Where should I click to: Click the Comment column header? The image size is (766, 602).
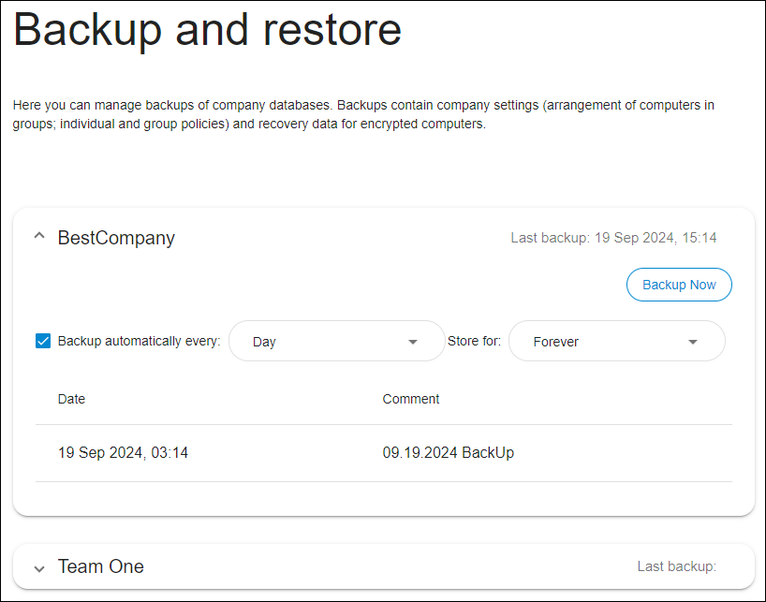pyautogui.click(x=411, y=399)
